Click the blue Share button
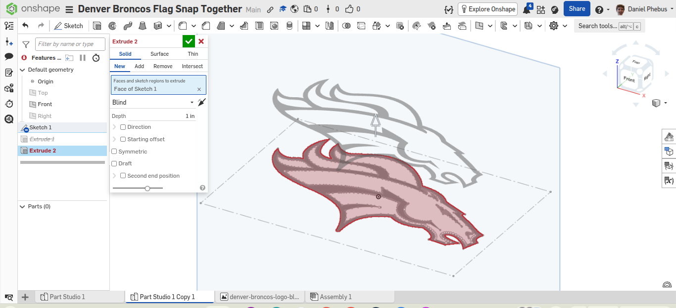Image resolution: width=676 pixels, height=308 pixels. point(577,9)
